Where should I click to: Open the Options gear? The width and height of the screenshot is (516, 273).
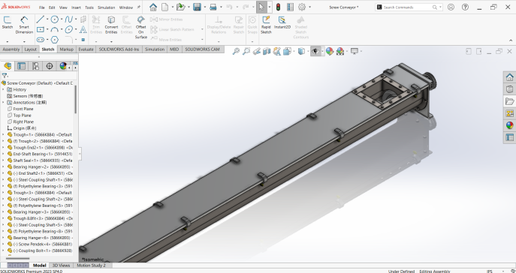click(301, 7)
